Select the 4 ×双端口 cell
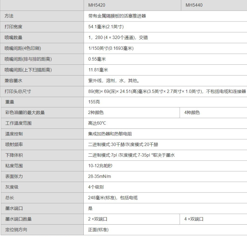 (194, 219)
